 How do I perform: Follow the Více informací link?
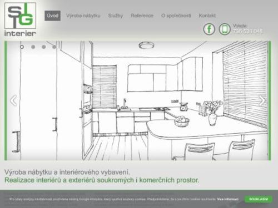pyautogui.click(x=228, y=199)
